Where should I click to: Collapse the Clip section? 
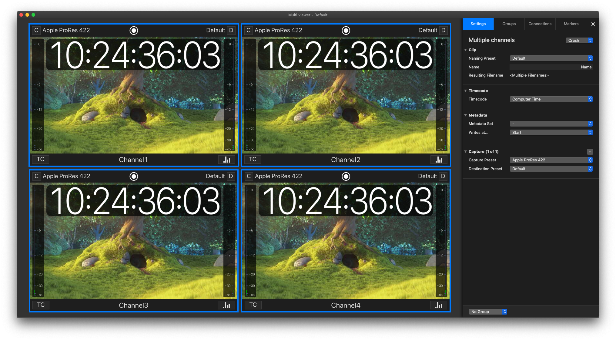(x=466, y=50)
